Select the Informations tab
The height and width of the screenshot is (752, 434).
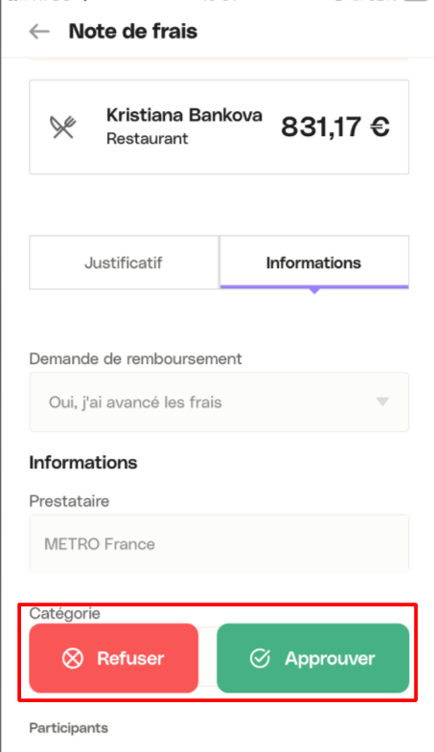pyautogui.click(x=314, y=262)
